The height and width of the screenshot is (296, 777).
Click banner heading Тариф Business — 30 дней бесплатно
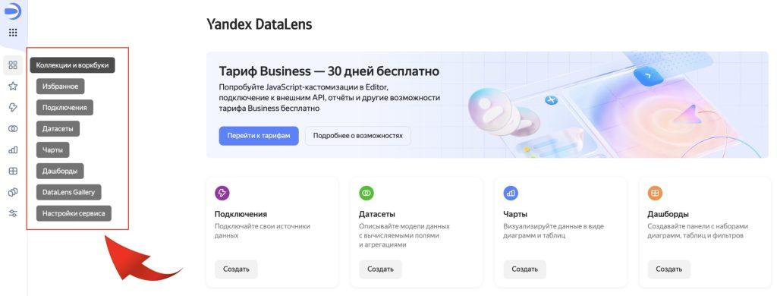[329, 71]
